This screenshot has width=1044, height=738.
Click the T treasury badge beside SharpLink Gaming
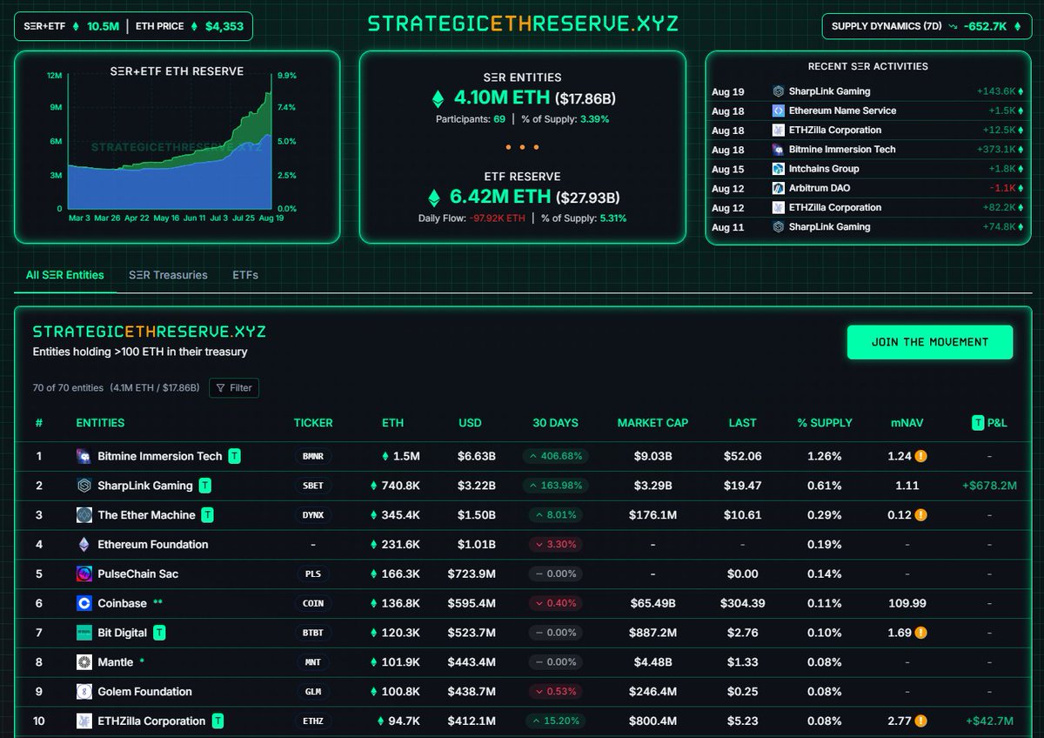(204, 486)
